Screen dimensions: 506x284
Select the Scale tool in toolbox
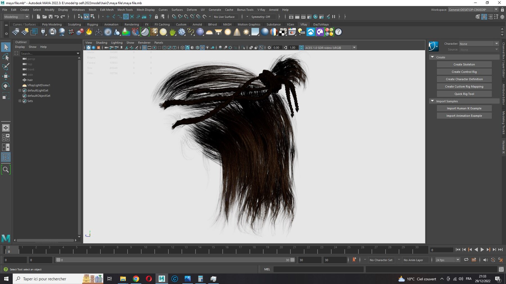pos(6,96)
